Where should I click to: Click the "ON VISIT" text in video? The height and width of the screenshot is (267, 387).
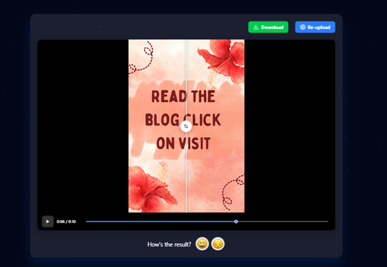click(x=183, y=143)
